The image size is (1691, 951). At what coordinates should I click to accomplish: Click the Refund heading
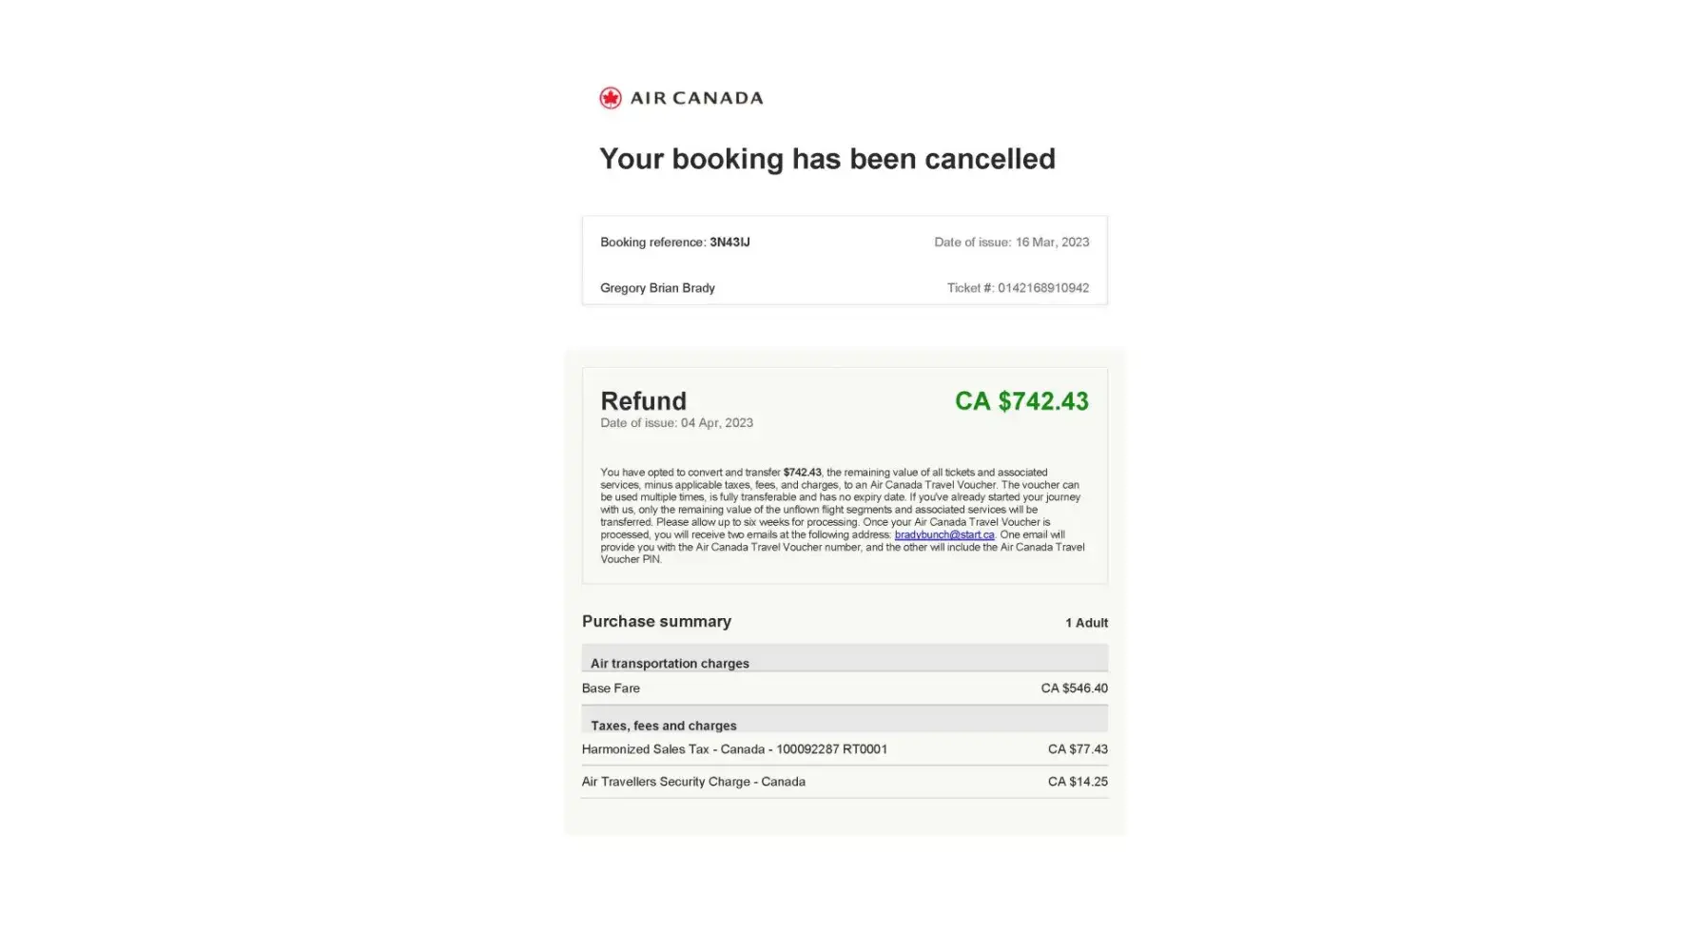[x=643, y=401]
